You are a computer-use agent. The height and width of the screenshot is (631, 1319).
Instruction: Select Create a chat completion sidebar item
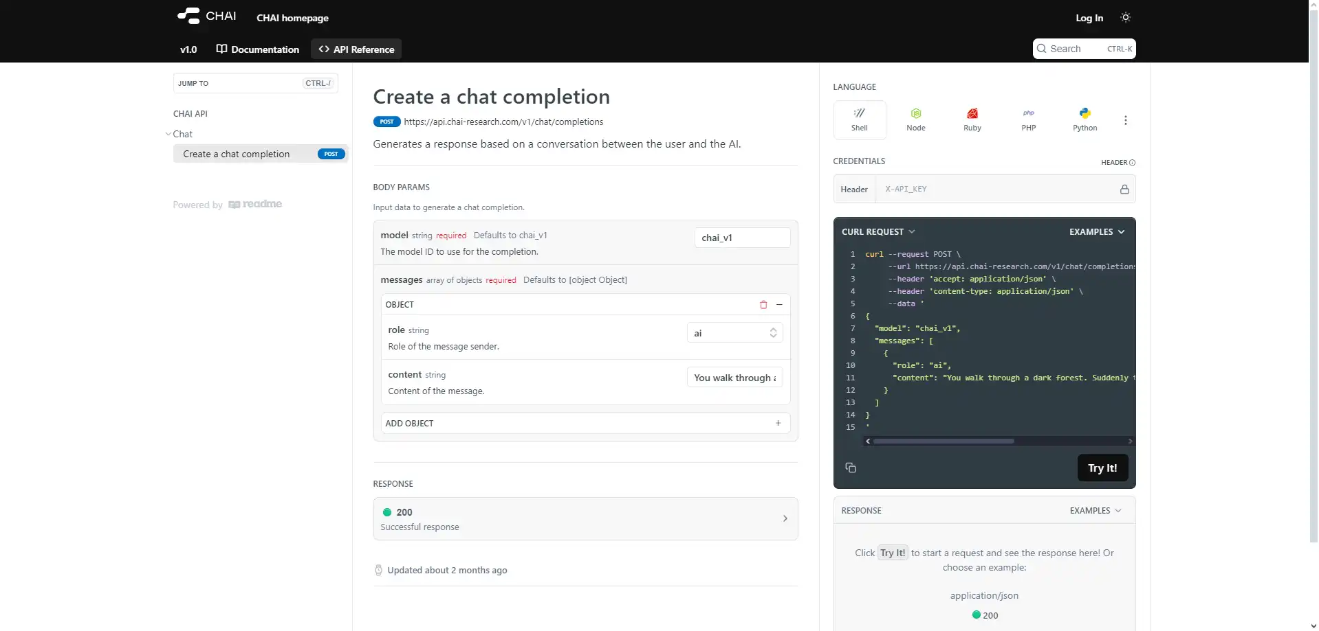point(261,154)
